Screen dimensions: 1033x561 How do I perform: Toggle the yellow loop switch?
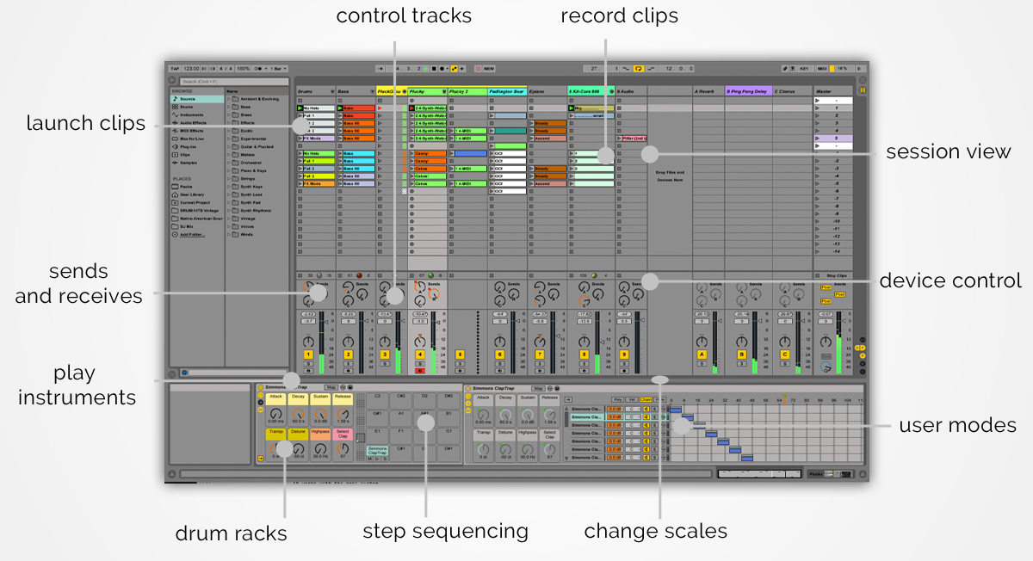[639, 68]
